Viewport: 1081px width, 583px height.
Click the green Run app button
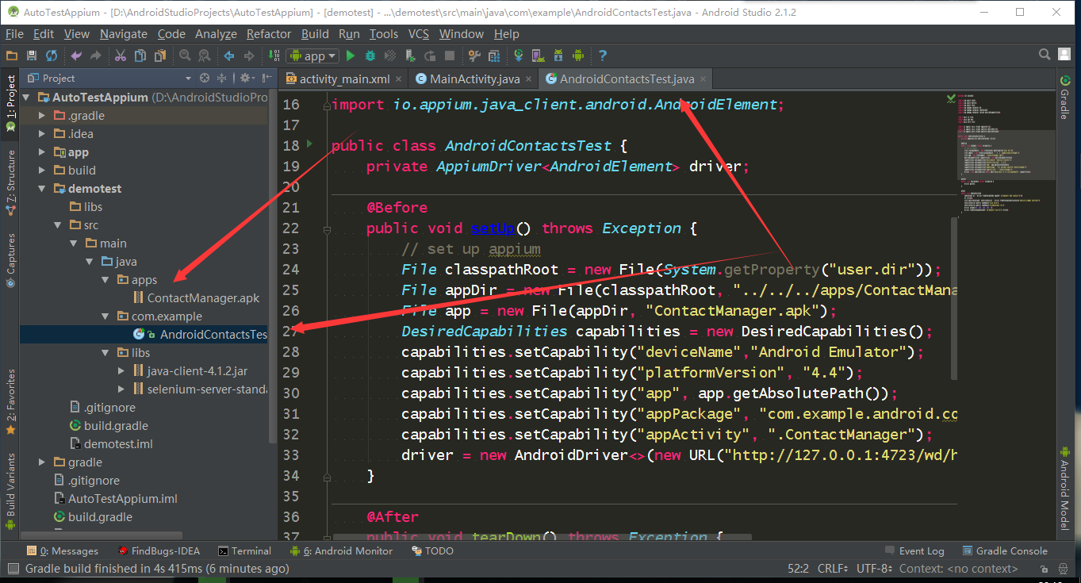[351, 56]
